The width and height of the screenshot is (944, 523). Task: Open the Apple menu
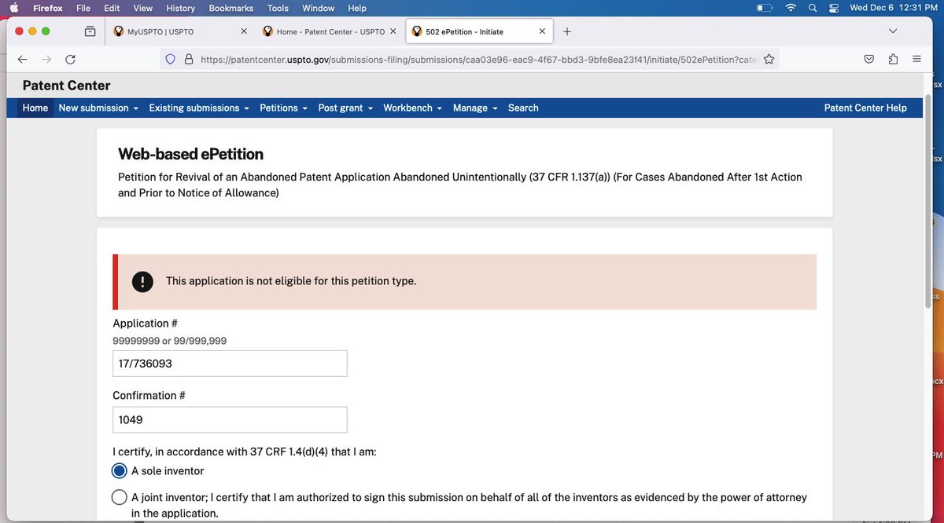point(13,8)
